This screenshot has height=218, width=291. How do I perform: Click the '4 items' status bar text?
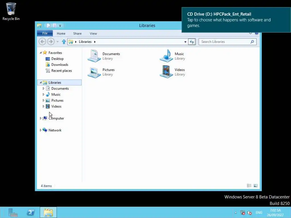click(x=46, y=186)
